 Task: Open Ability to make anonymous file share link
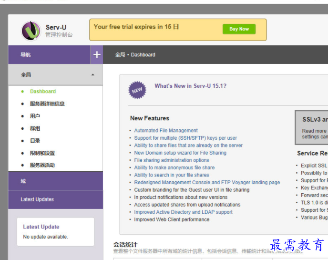tap(174, 167)
